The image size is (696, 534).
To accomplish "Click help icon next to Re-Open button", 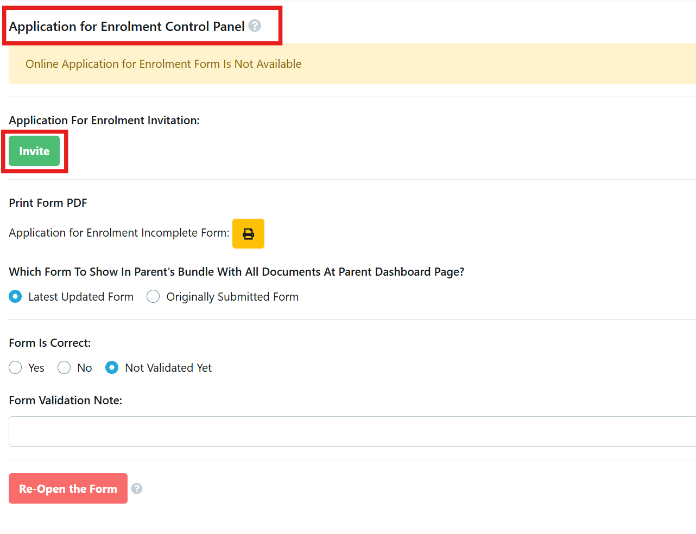I will pyautogui.click(x=137, y=488).
